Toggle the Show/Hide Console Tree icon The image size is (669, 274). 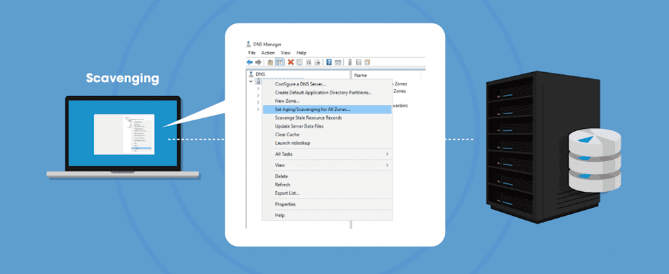[280, 62]
